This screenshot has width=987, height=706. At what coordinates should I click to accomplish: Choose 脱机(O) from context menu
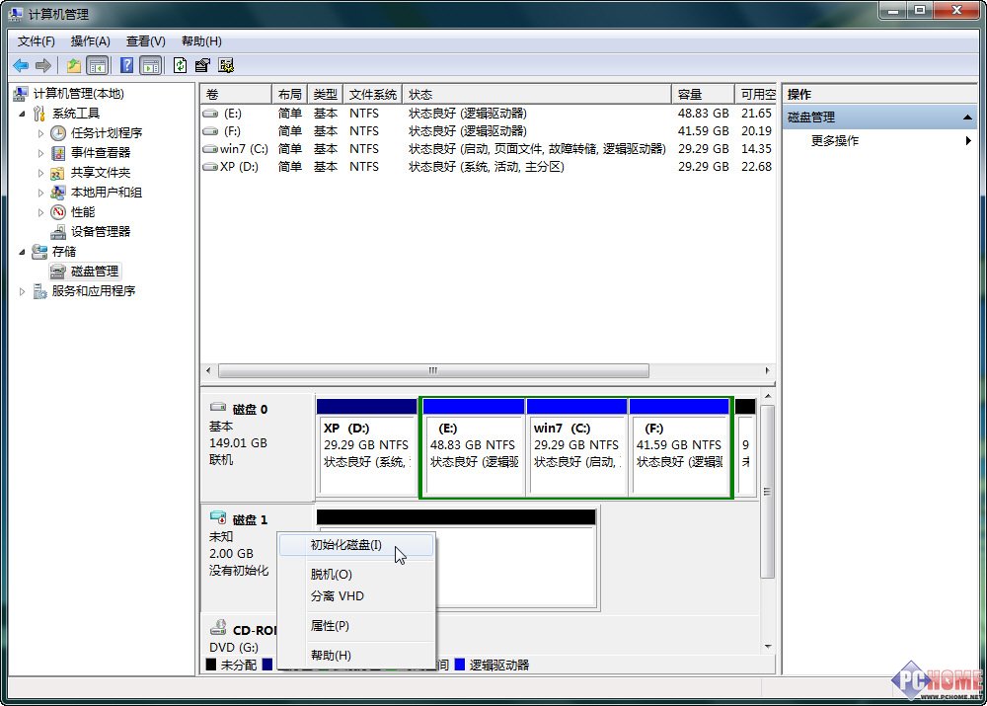(x=356, y=575)
